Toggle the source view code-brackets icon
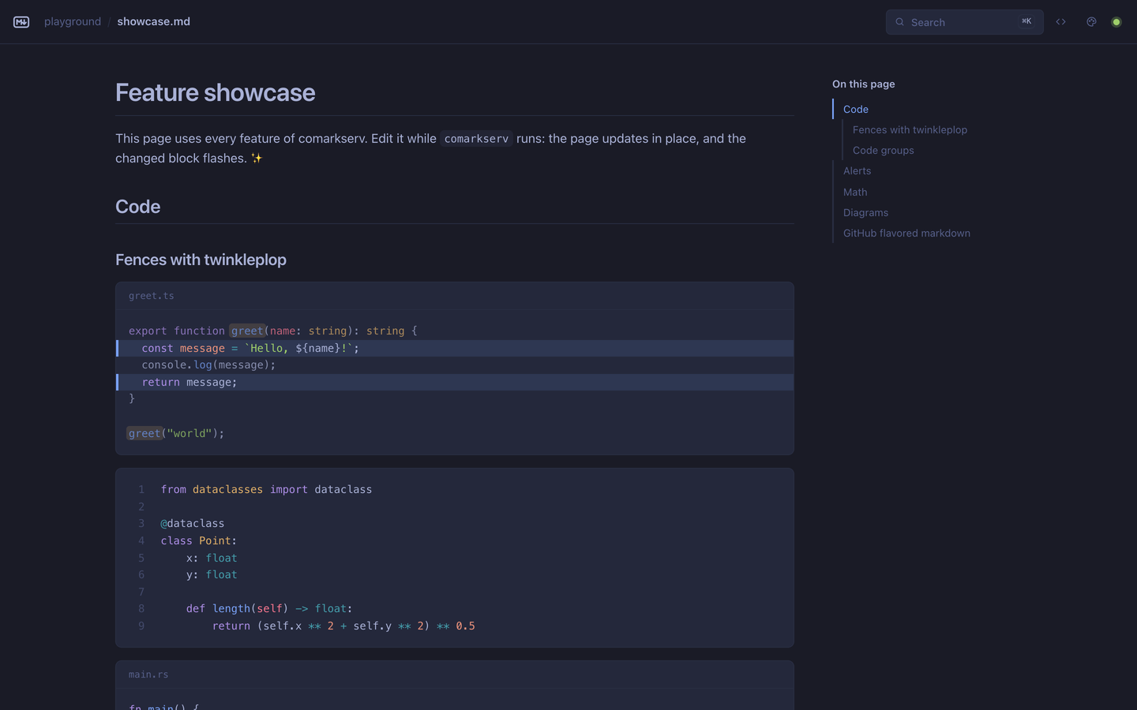This screenshot has height=710, width=1137. click(1060, 22)
